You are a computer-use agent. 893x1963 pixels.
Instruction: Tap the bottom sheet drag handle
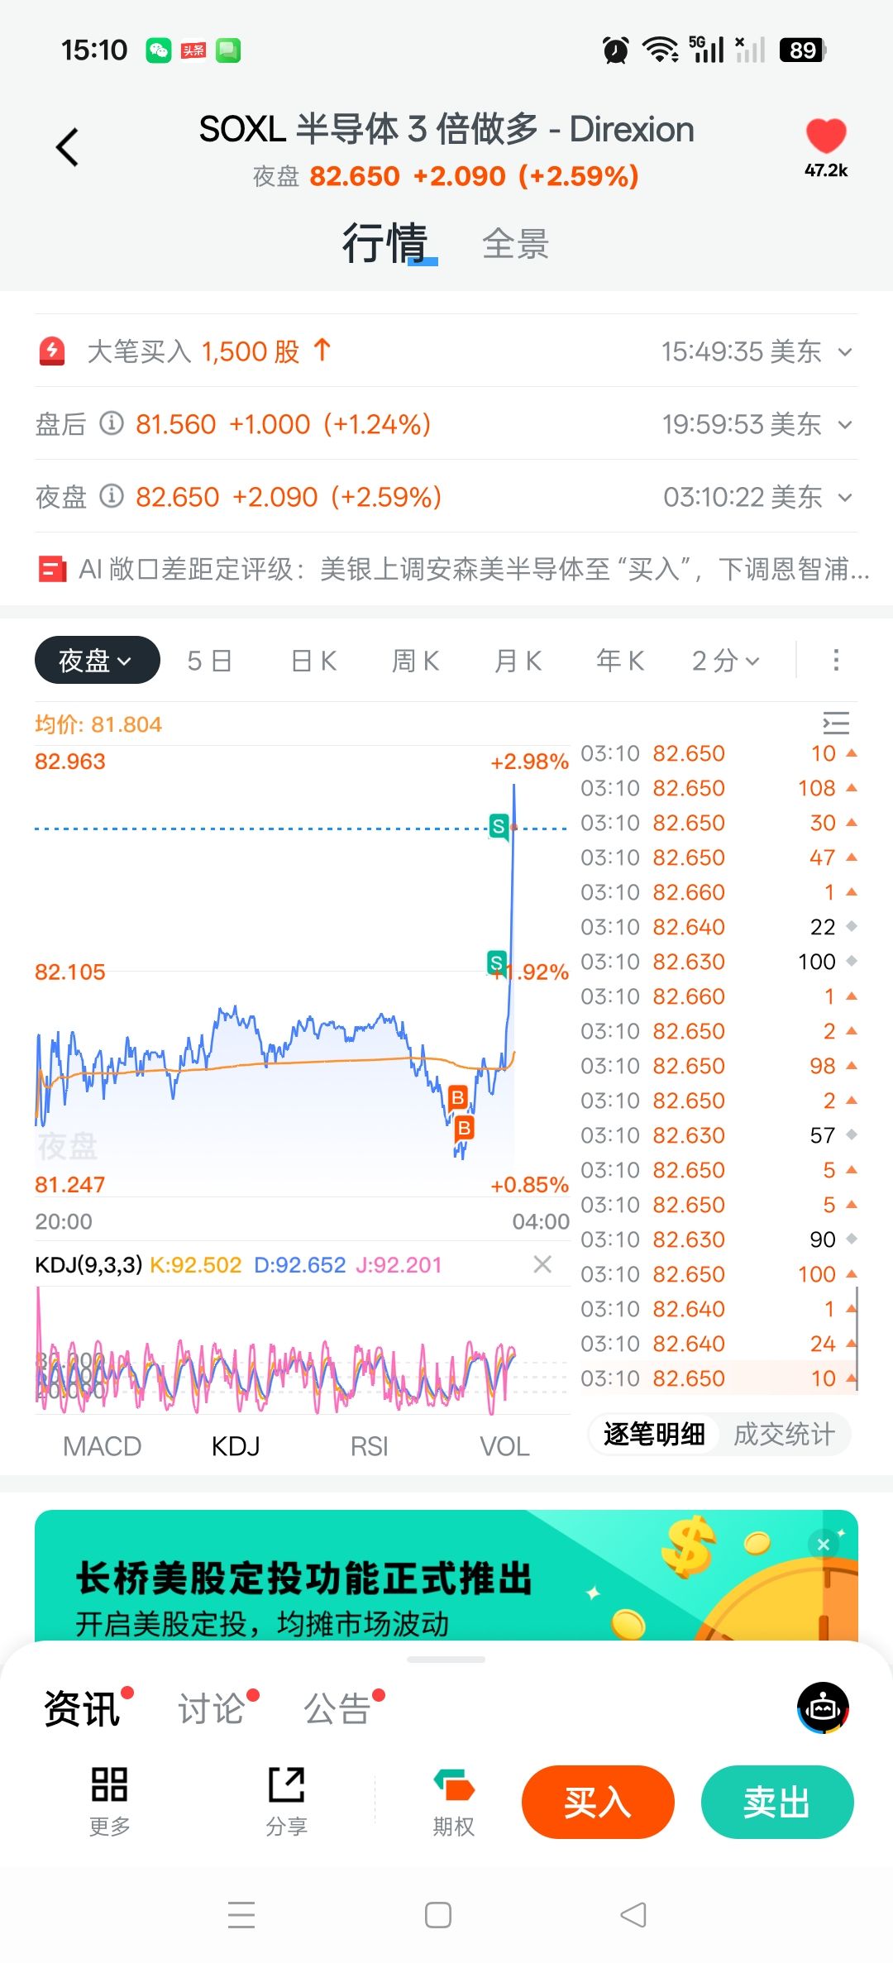(x=446, y=1659)
